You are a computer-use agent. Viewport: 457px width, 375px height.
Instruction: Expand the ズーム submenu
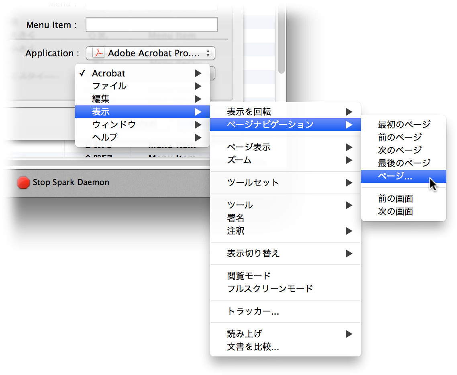(286, 160)
